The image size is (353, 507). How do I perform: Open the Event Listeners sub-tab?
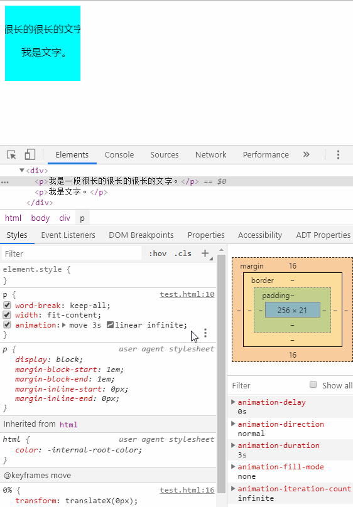pyautogui.click(x=68, y=235)
